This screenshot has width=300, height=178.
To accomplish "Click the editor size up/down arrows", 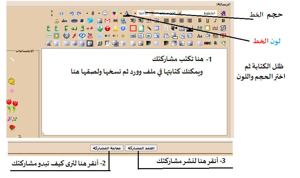I will tap(52, 13).
